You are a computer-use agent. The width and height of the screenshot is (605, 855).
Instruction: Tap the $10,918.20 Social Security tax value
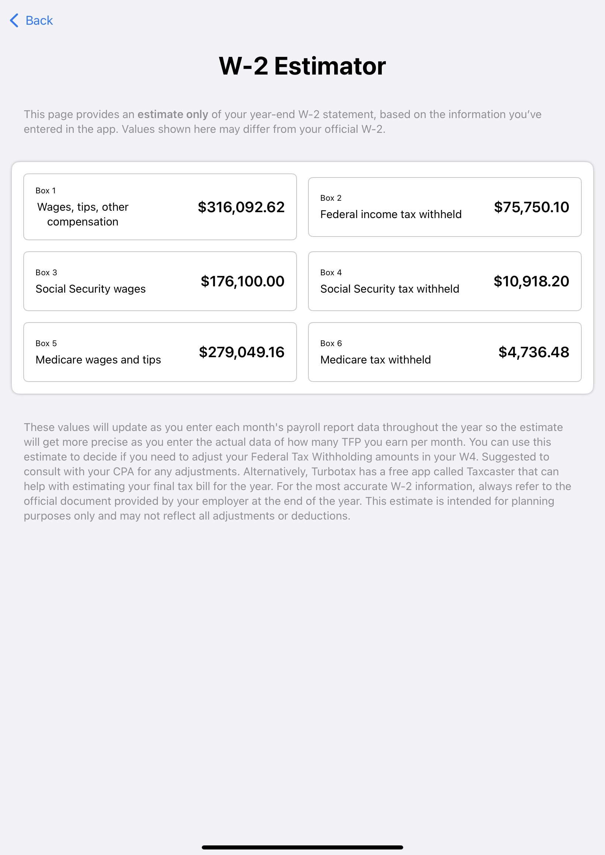click(x=531, y=281)
